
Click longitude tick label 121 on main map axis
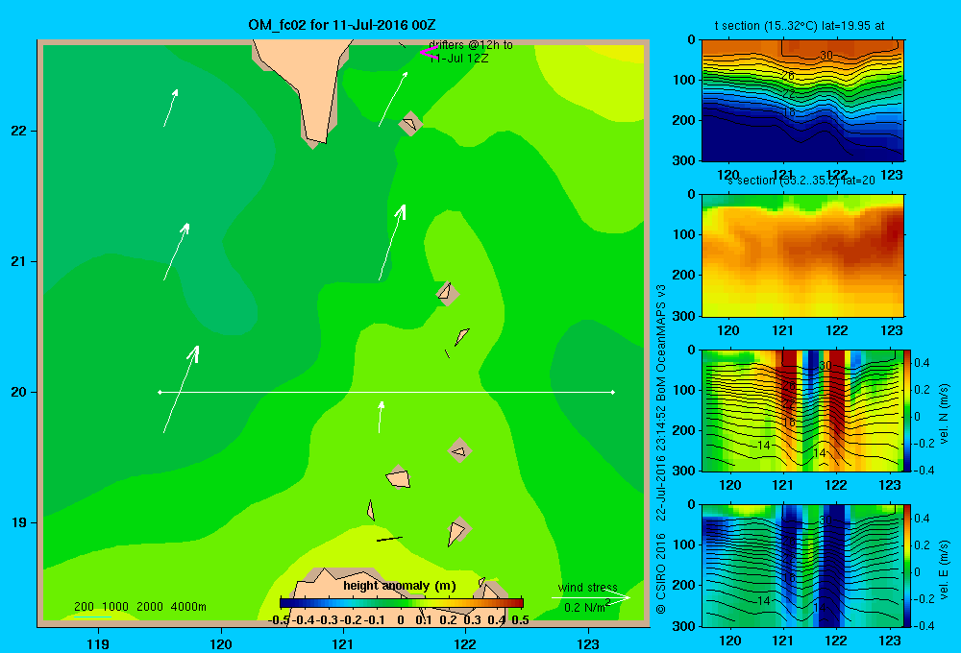(x=343, y=643)
